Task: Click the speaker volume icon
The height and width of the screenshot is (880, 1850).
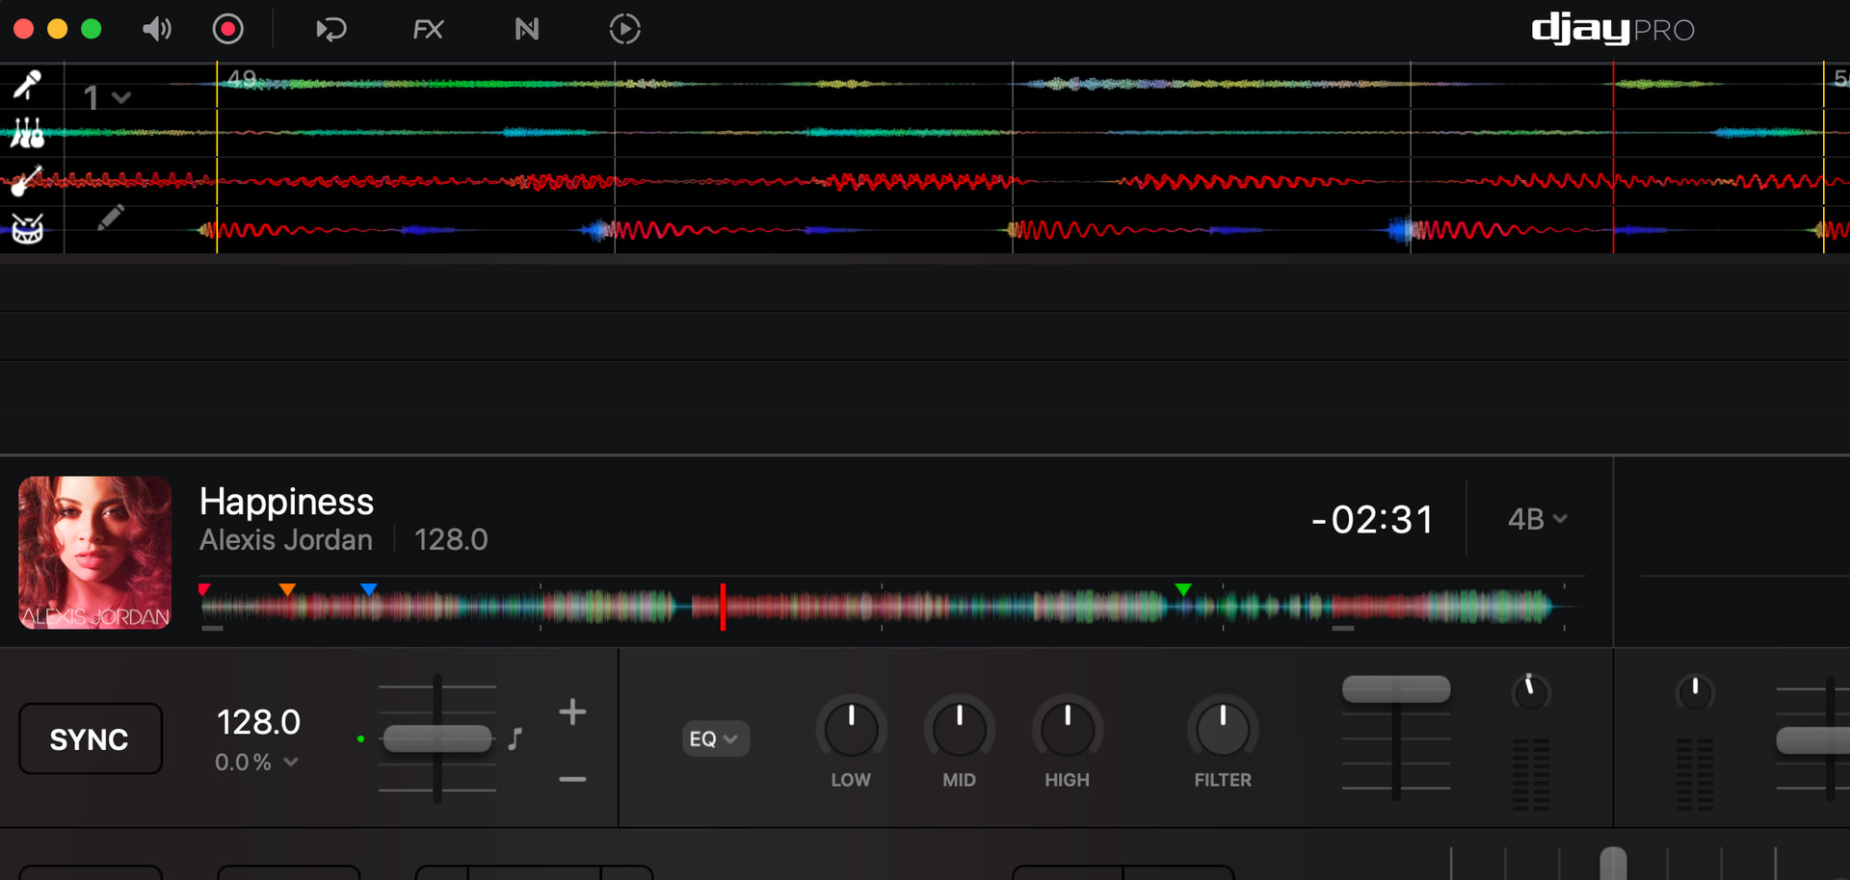Action: 156,30
